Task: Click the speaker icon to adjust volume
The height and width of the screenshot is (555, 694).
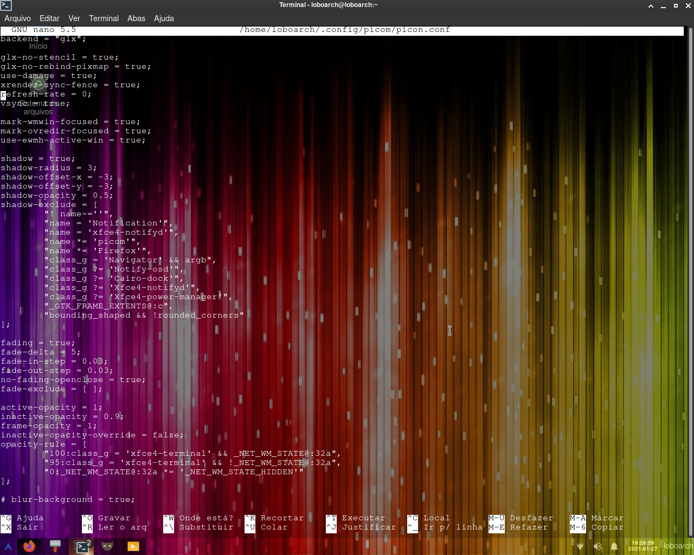Action: click(x=597, y=546)
